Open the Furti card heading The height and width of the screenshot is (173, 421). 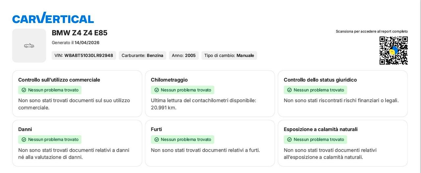point(156,129)
